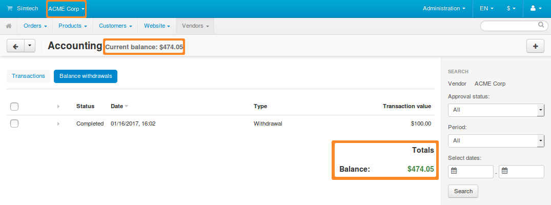Image resolution: width=551 pixels, height=205 pixels.
Task: Click the 01/16/2017, 16:02 date cell
Action: tap(133, 124)
